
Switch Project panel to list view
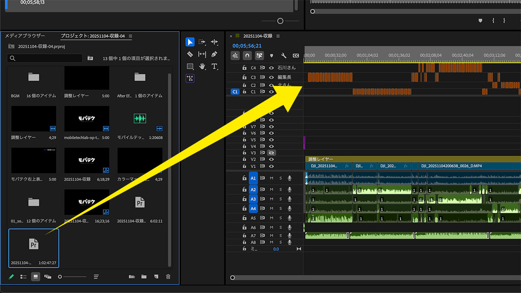24,277
